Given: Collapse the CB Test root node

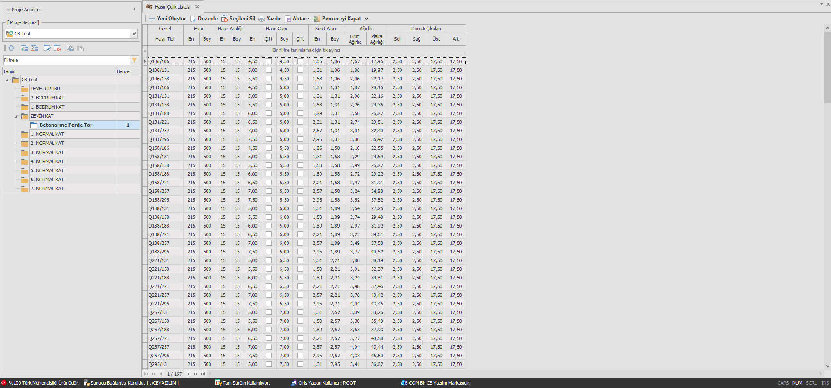Looking at the screenshot, I should click(x=7, y=80).
